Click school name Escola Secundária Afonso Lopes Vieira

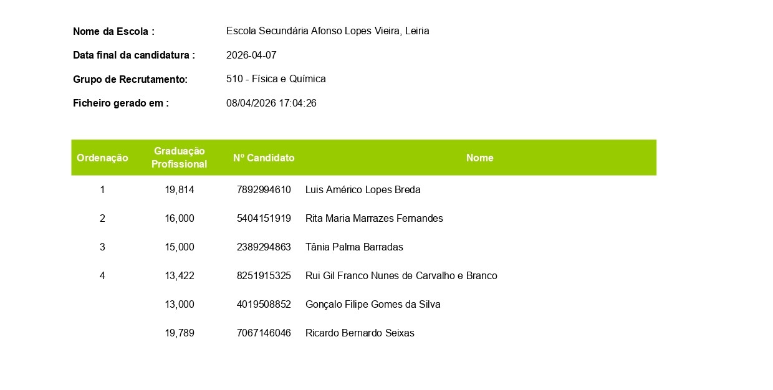pyautogui.click(x=314, y=31)
